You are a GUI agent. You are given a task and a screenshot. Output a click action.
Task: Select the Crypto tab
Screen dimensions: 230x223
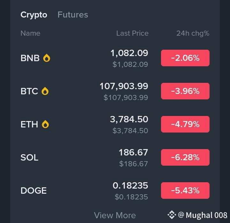[x=34, y=15]
